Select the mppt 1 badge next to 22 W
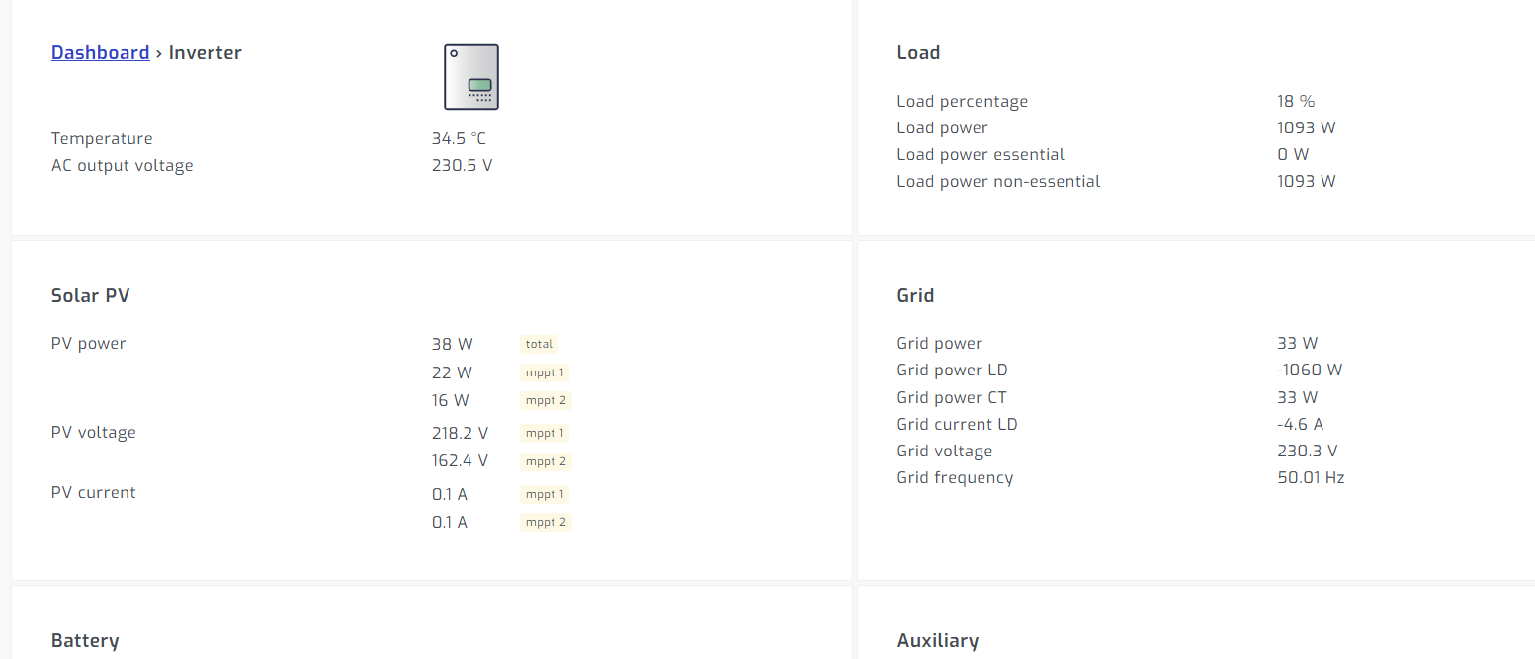Viewport: 1535px width, 659px height. 546,372
